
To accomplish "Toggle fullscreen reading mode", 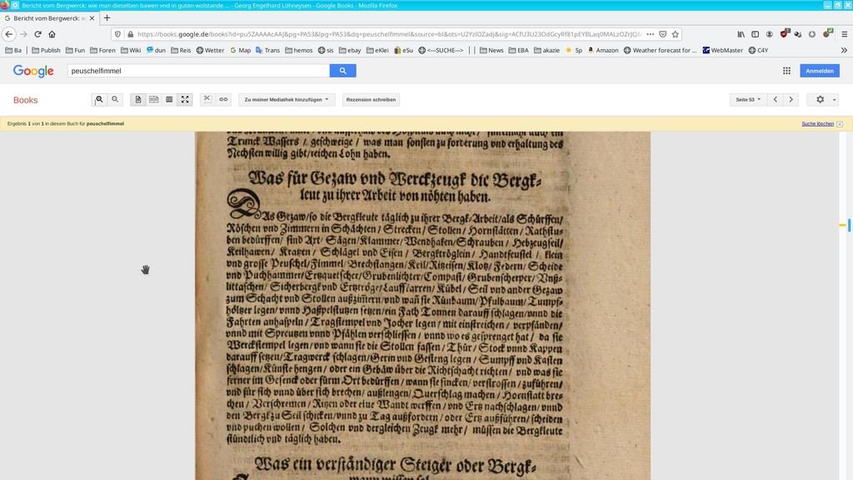I will point(185,100).
